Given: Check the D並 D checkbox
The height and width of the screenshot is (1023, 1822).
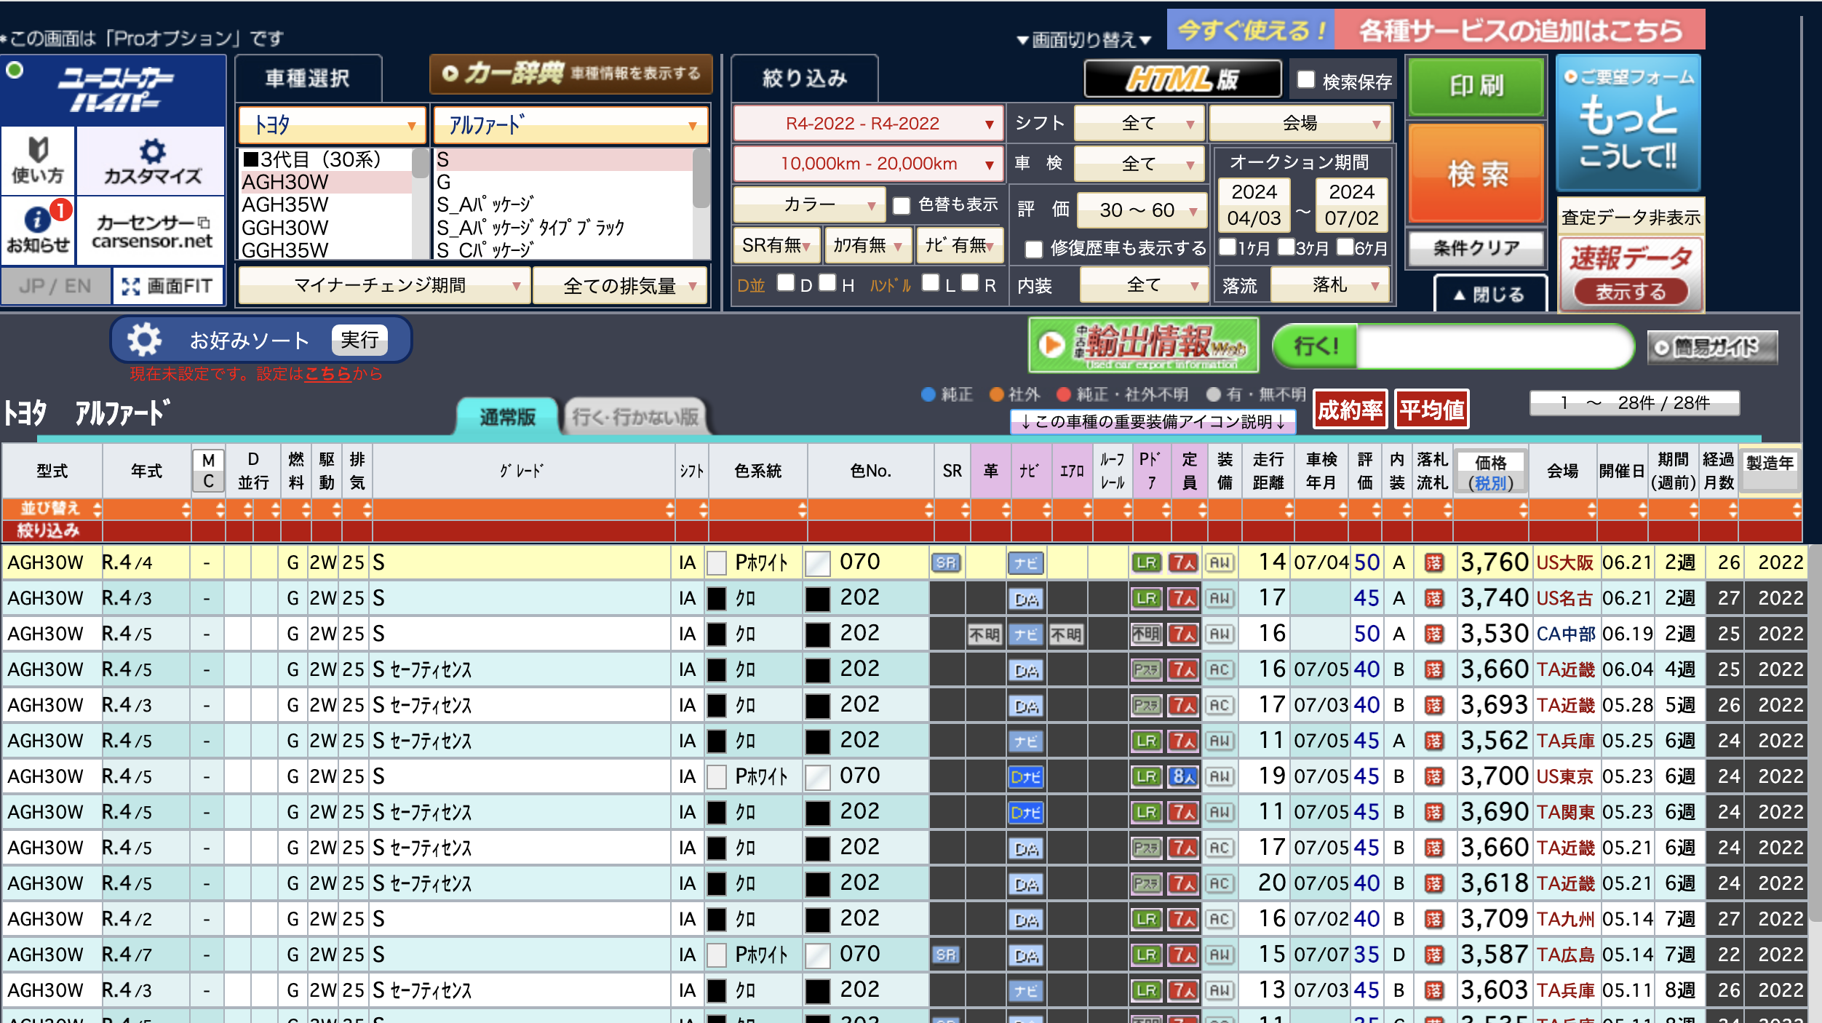Looking at the screenshot, I should 786,282.
